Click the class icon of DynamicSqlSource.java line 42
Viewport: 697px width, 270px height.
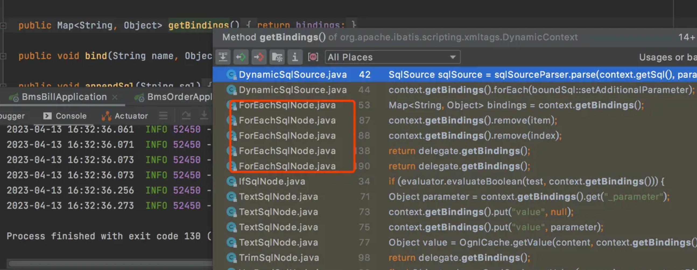(231, 74)
